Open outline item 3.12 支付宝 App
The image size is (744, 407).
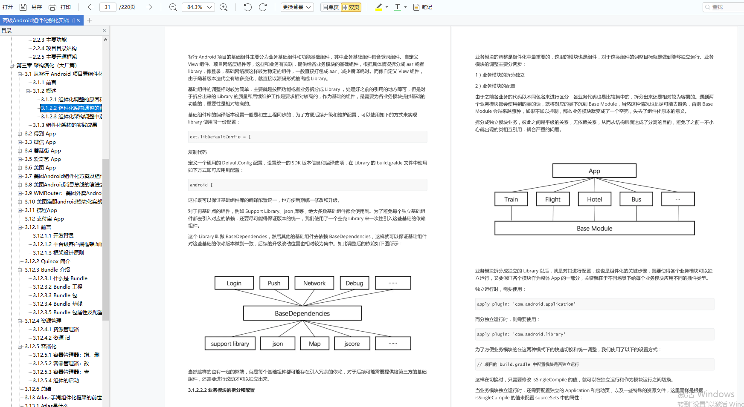coord(44,218)
